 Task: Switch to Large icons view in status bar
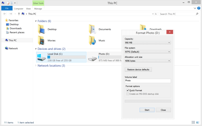(198, 122)
